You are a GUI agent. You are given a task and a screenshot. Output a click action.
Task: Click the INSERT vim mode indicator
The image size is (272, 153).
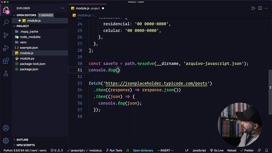click(x=165, y=150)
